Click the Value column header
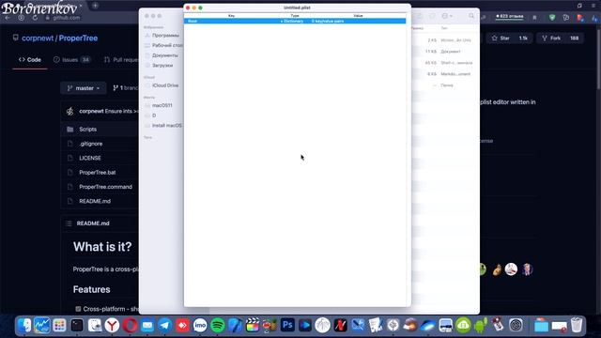 (358, 16)
